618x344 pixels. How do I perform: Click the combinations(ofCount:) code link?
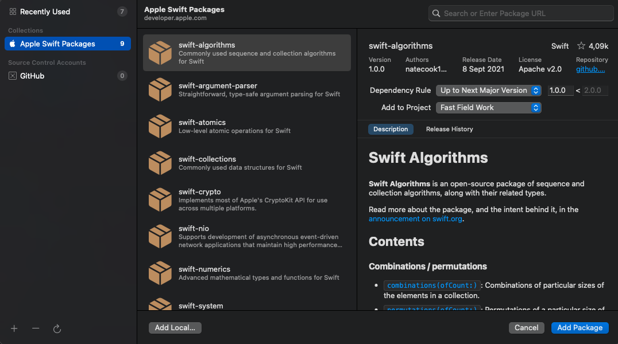432,286
